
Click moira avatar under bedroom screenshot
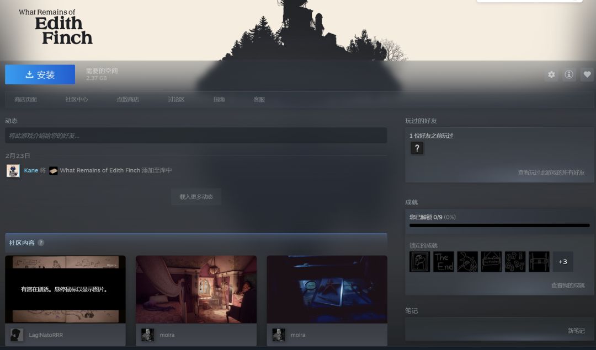[x=147, y=335]
